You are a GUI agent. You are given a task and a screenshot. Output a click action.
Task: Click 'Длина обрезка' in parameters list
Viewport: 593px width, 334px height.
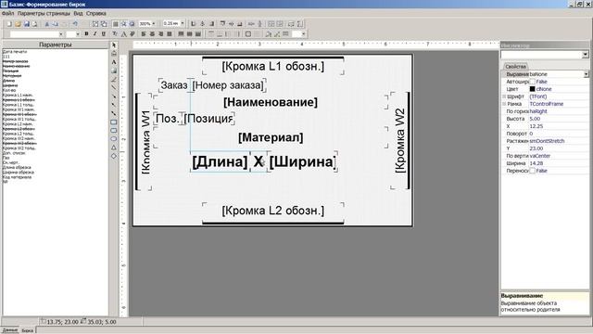coord(17,167)
